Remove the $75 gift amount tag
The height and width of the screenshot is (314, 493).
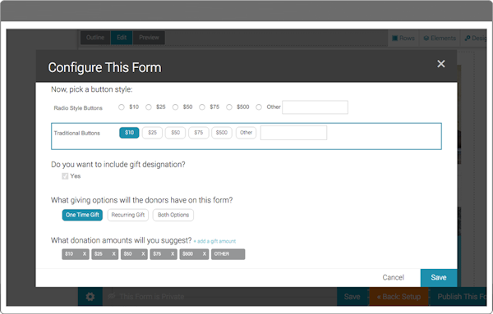coord(173,254)
